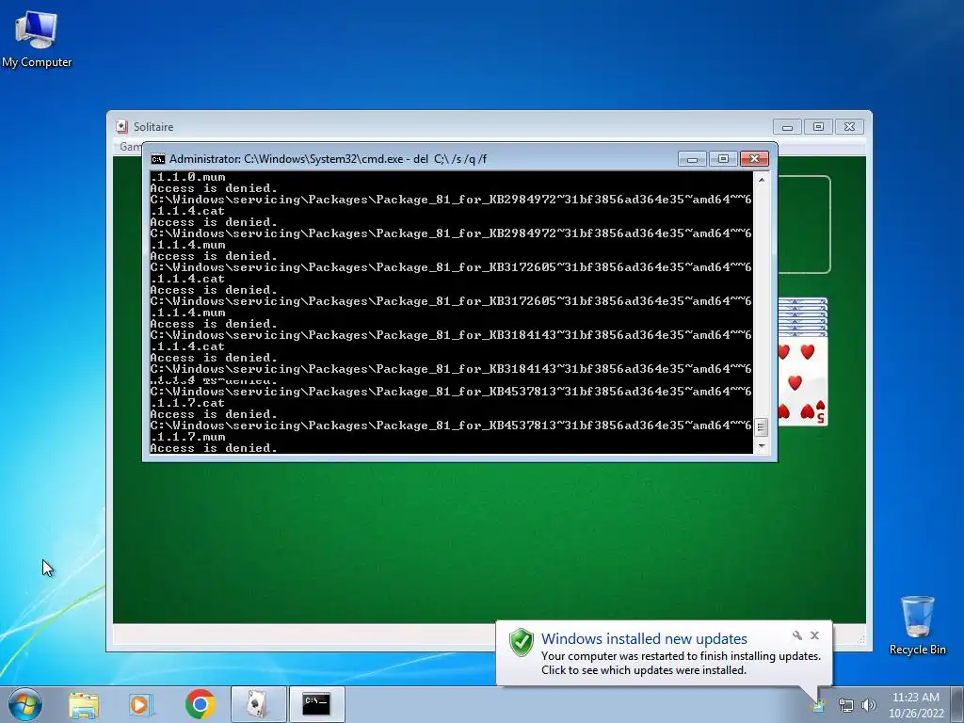Open the Windows Start menu orb
The width and height of the screenshot is (964, 723).
pyautogui.click(x=25, y=704)
